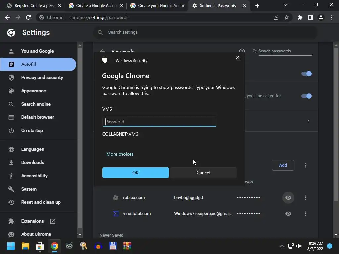Open Search engine settings
This screenshot has height=254, width=339.
coord(38,104)
